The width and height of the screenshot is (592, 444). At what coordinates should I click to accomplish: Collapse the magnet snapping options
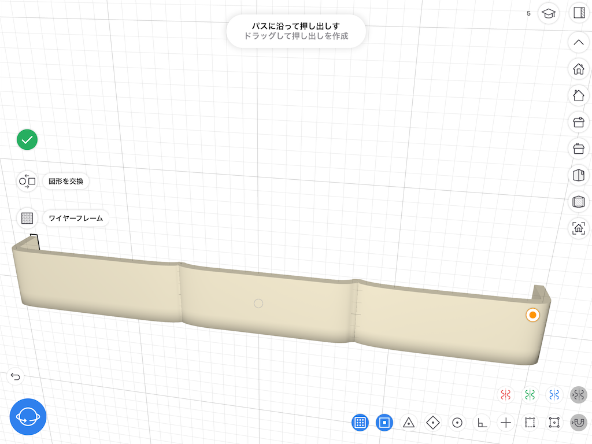(x=578, y=423)
